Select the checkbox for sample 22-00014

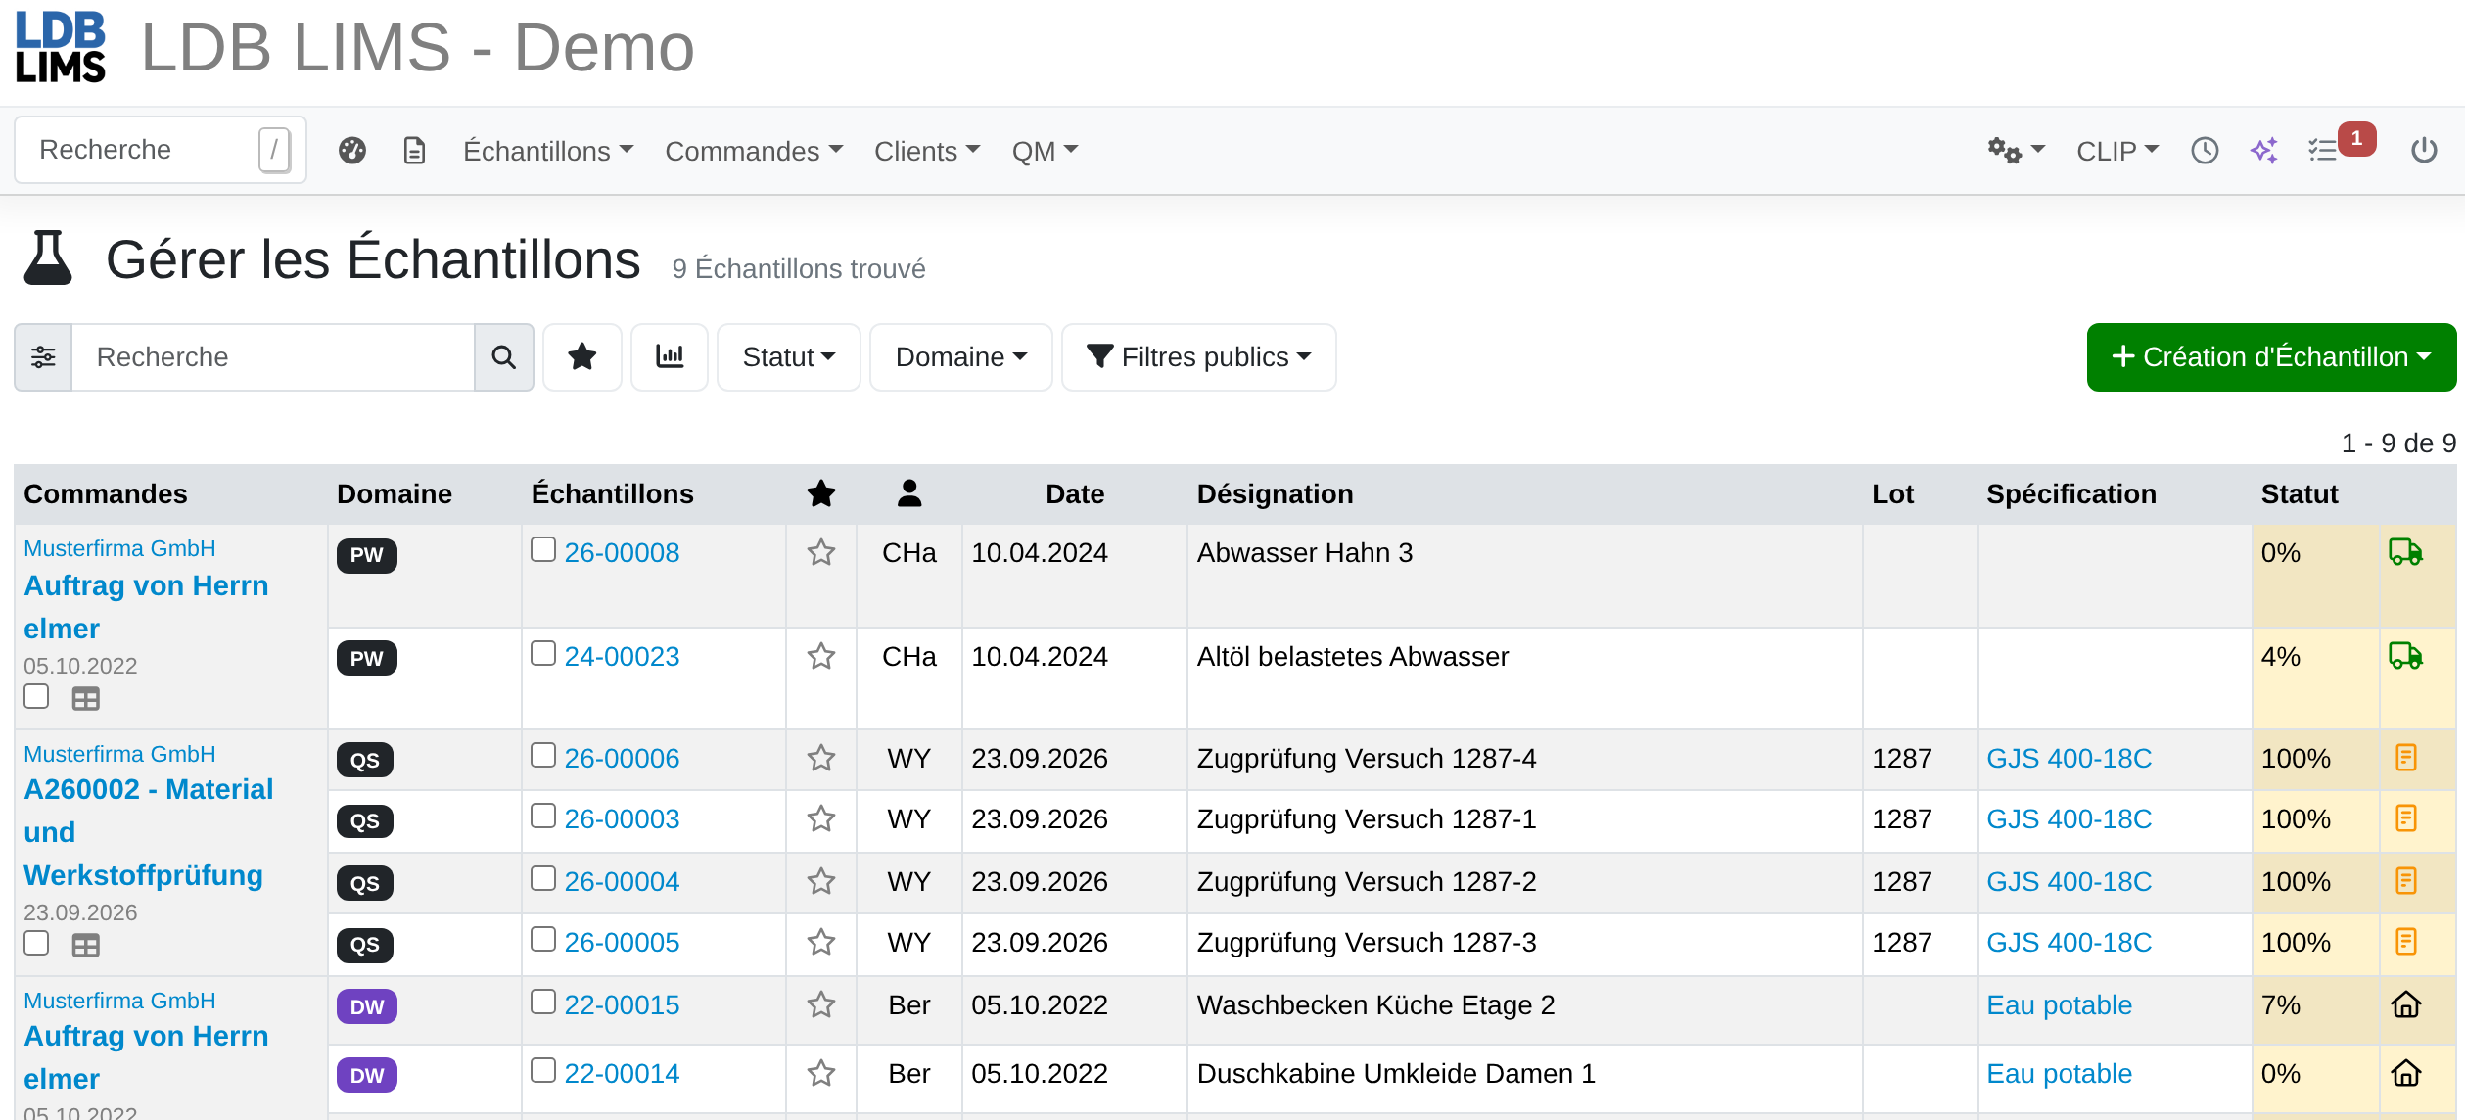pos(543,1070)
